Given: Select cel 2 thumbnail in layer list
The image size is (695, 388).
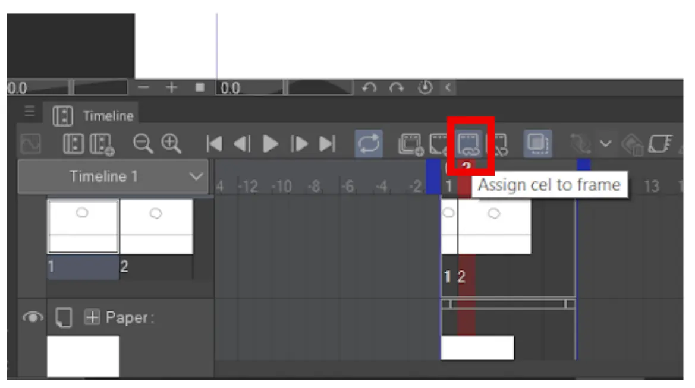Looking at the screenshot, I should coord(156,226).
